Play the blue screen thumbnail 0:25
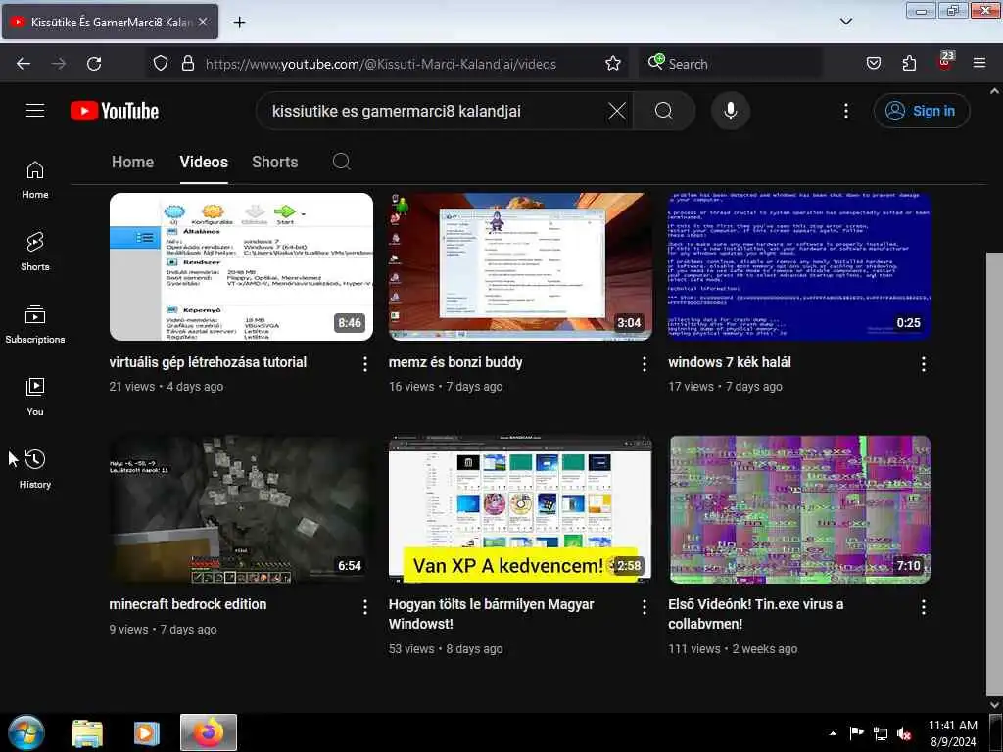The height and width of the screenshot is (752, 1003). [799, 266]
